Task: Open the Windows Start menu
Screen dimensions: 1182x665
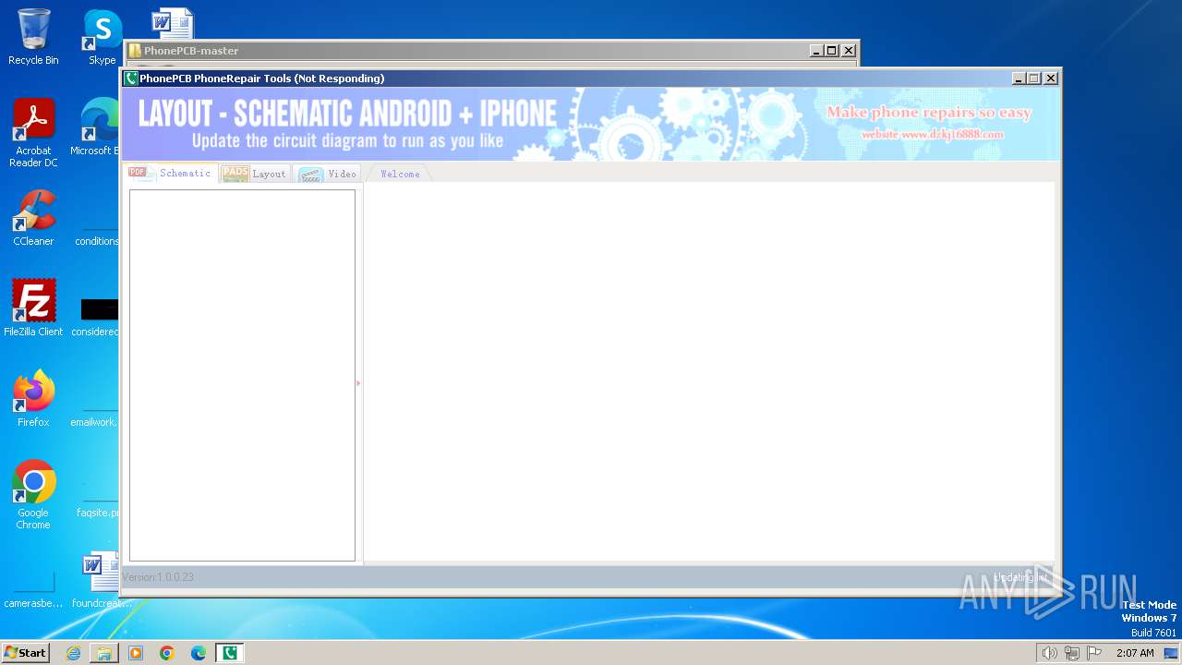Action: (26, 653)
